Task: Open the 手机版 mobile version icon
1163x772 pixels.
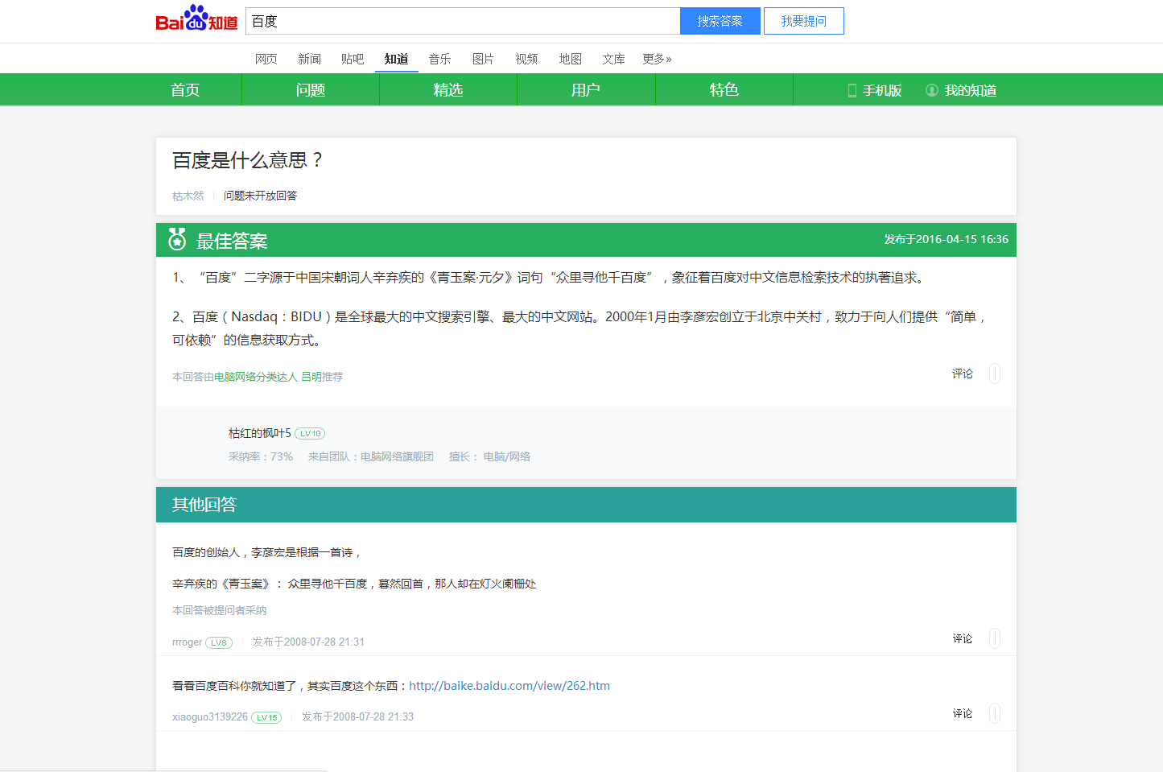Action: (x=852, y=91)
